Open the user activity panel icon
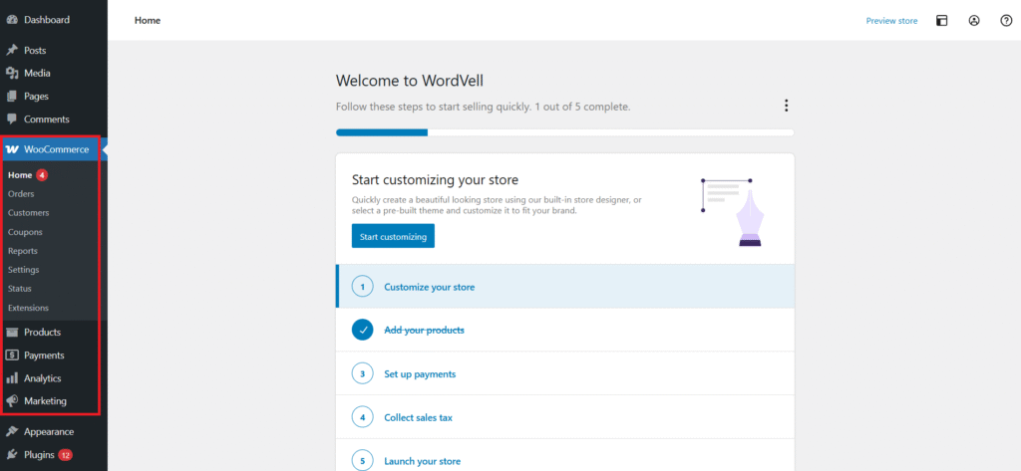The width and height of the screenshot is (1021, 471). (974, 20)
